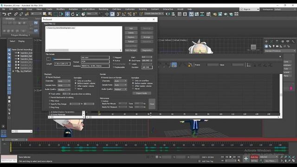Open the File menu

pos(3,9)
